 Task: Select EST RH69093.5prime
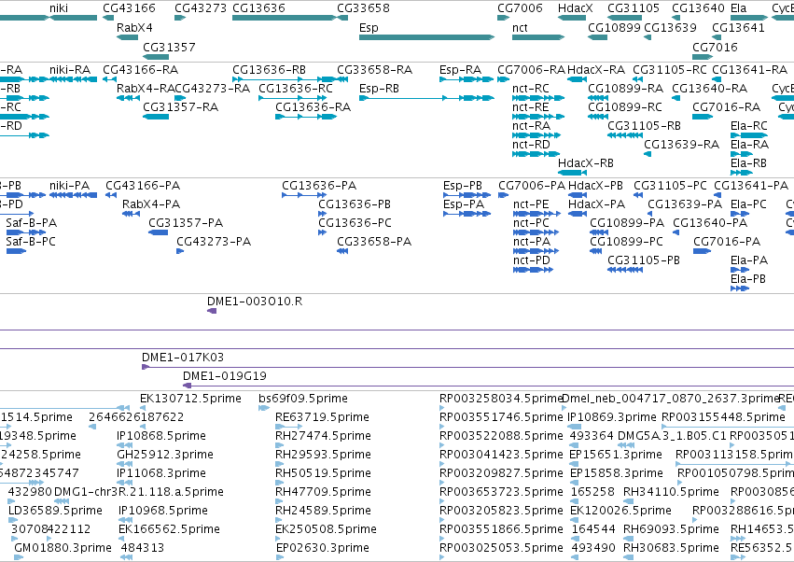coord(629,539)
